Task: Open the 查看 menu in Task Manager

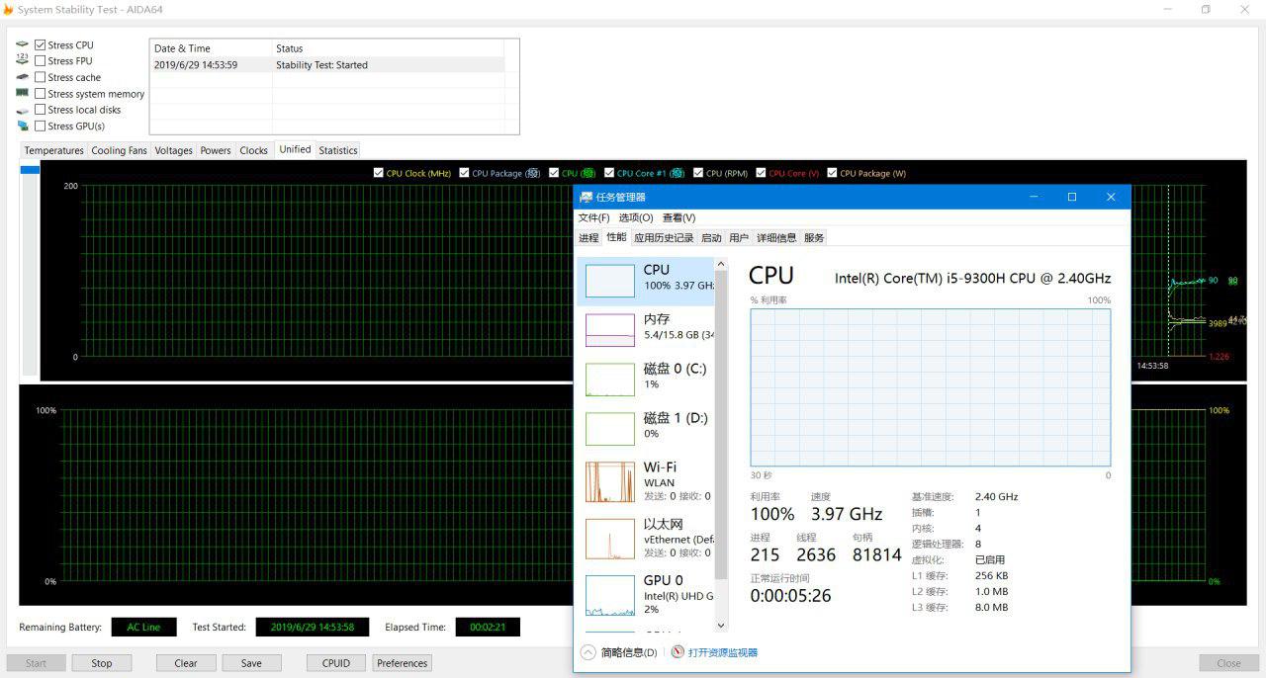Action: [x=678, y=217]
